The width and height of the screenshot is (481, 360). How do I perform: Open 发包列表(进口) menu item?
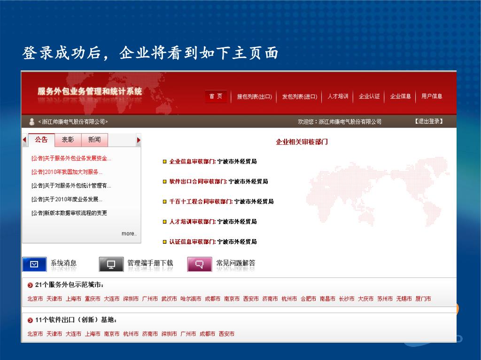click(x=300, y=97)
